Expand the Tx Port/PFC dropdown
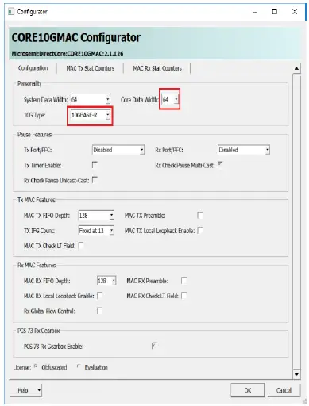Image resolution: width=309 pixels, height=406 pixels. point(118,150)
